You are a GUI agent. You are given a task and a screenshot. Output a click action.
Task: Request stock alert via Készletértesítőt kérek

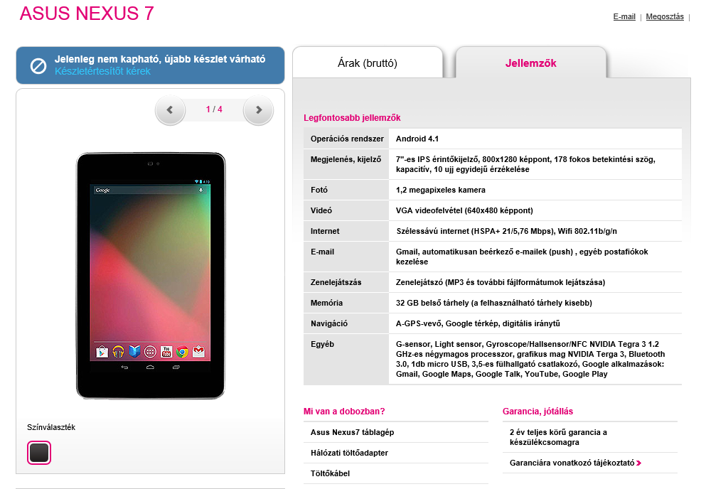pos(102,71)
